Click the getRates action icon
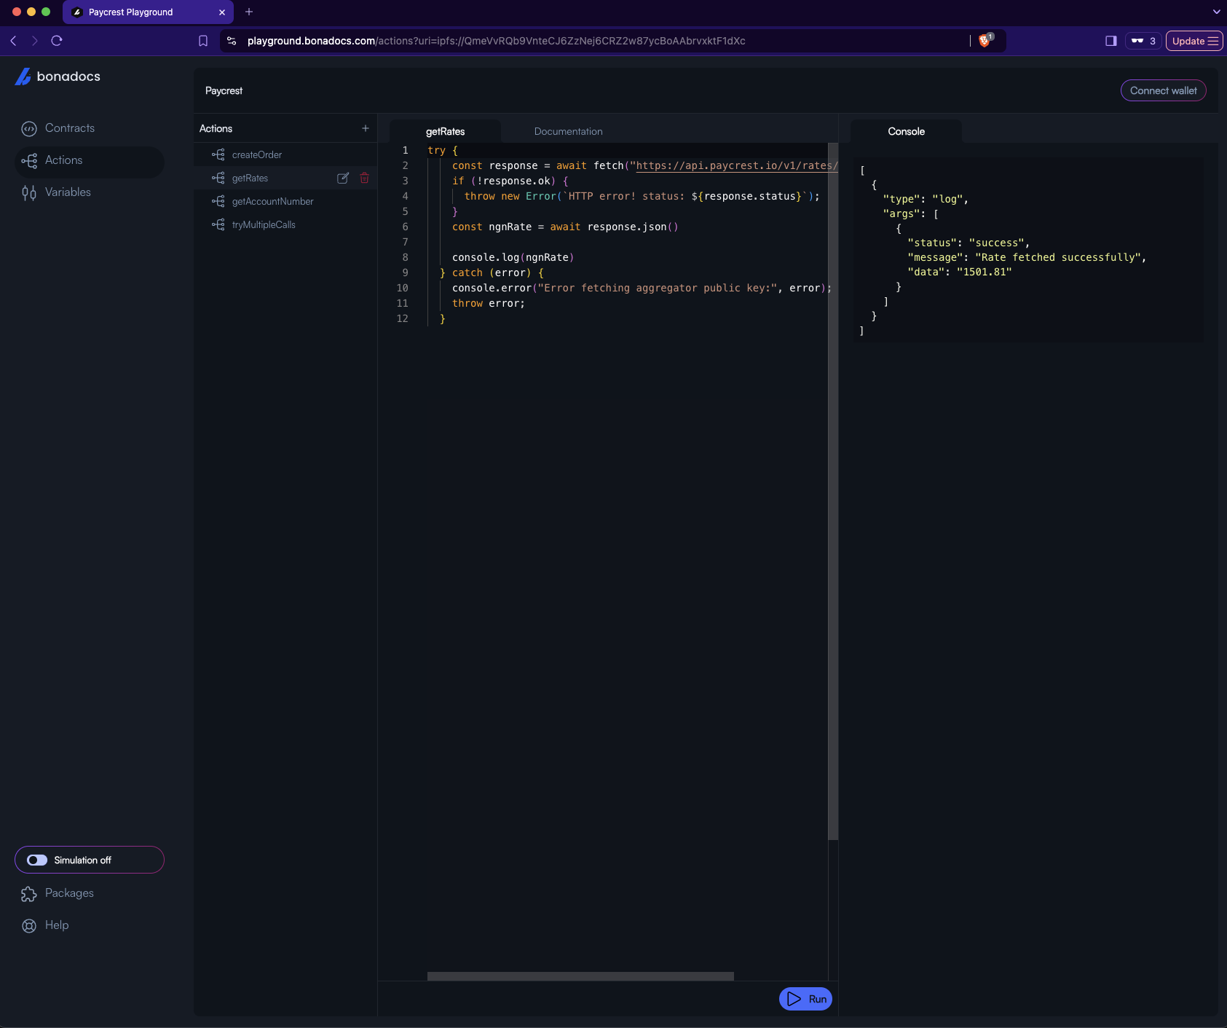 [x=218, y=178]
